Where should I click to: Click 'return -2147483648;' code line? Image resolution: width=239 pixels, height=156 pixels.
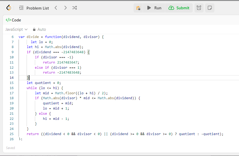(62, 72)
